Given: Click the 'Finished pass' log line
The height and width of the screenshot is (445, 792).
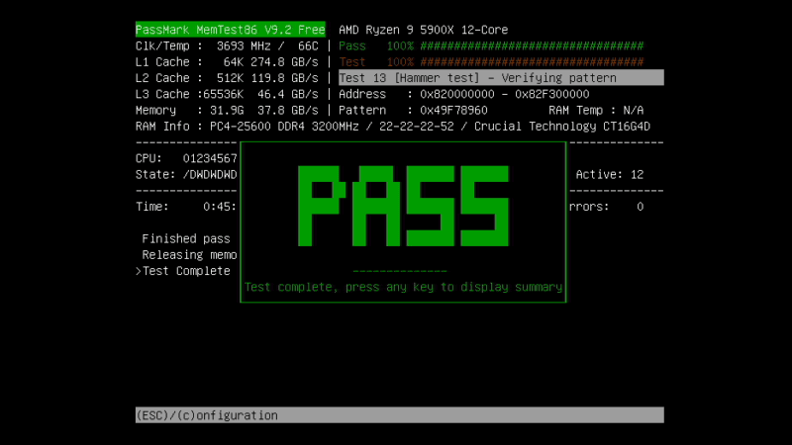Looking at the screenshot, I should click(185, 238).
